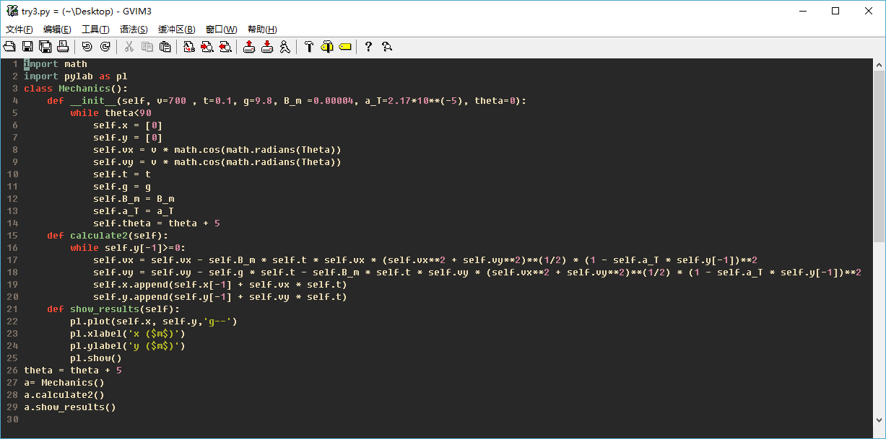Click 'def calculate2(self):' on line 15
The width and height of the screenshot is (886, 439).
[x=108, y=236]
